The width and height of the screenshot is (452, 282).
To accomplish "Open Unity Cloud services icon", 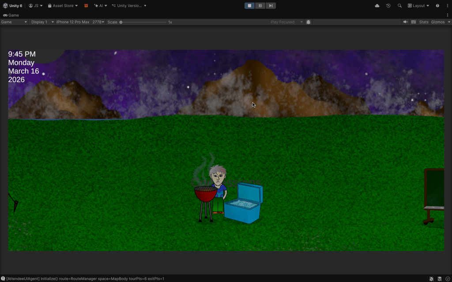I will click(377, 6).
